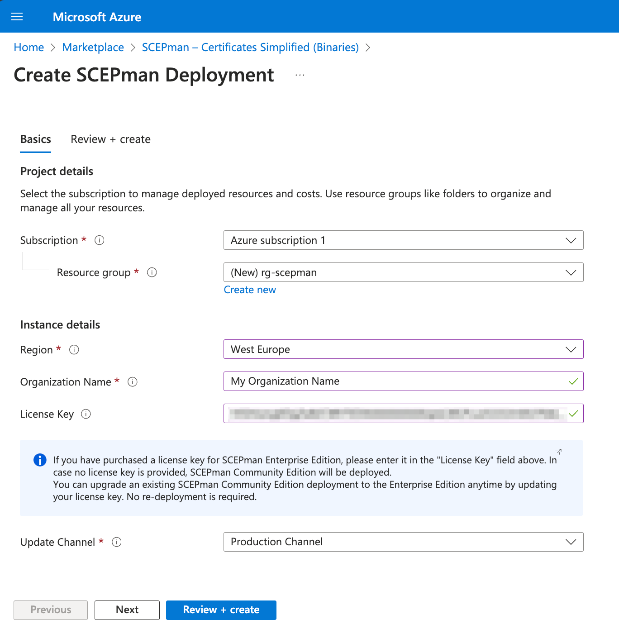Click the Create new resource group link
Image resolution: width=619 pixels, height=629 pixels.
click(x=250, y=290)
